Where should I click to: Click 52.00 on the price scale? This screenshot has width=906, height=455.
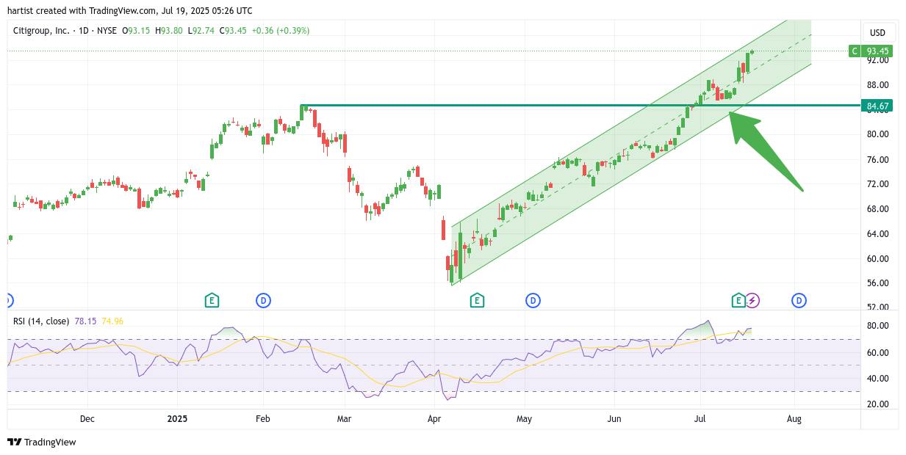tap(878, 307)
